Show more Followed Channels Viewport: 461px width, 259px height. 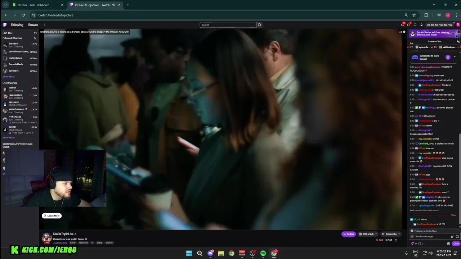9,77
